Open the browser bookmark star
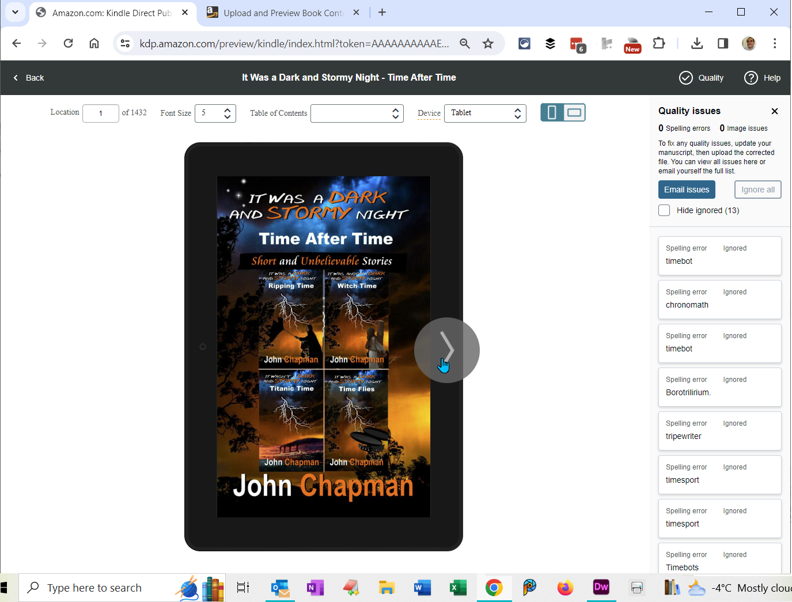 click(488, 43)
